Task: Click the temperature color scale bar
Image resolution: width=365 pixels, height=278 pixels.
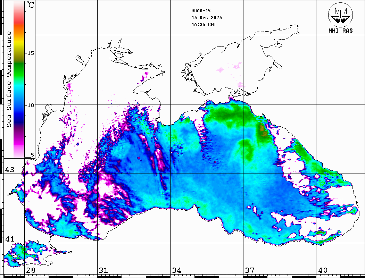Action: click(19, 80)
